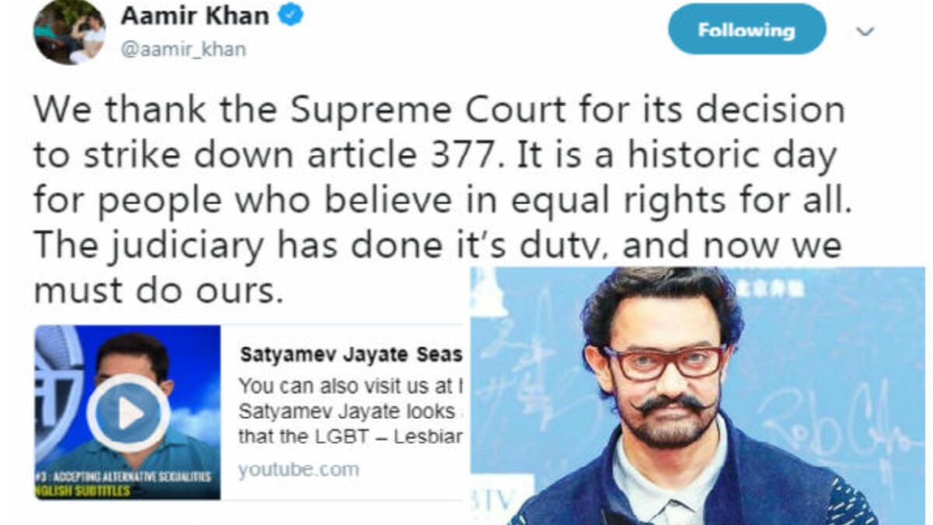
Task: Open the Aamir Khan display name
Action: pyautogui.click(x=194, y=16)
